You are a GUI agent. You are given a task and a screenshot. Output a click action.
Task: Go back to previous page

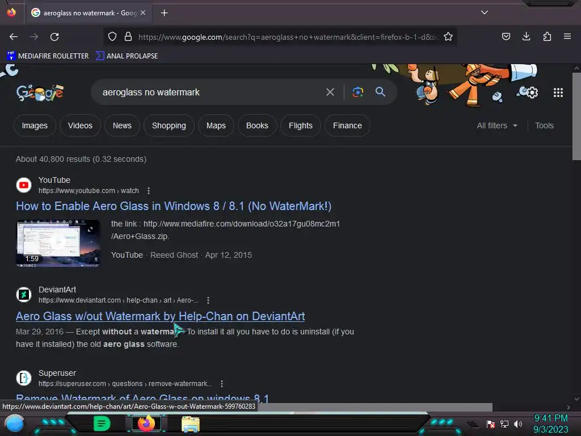click(14, 37)
